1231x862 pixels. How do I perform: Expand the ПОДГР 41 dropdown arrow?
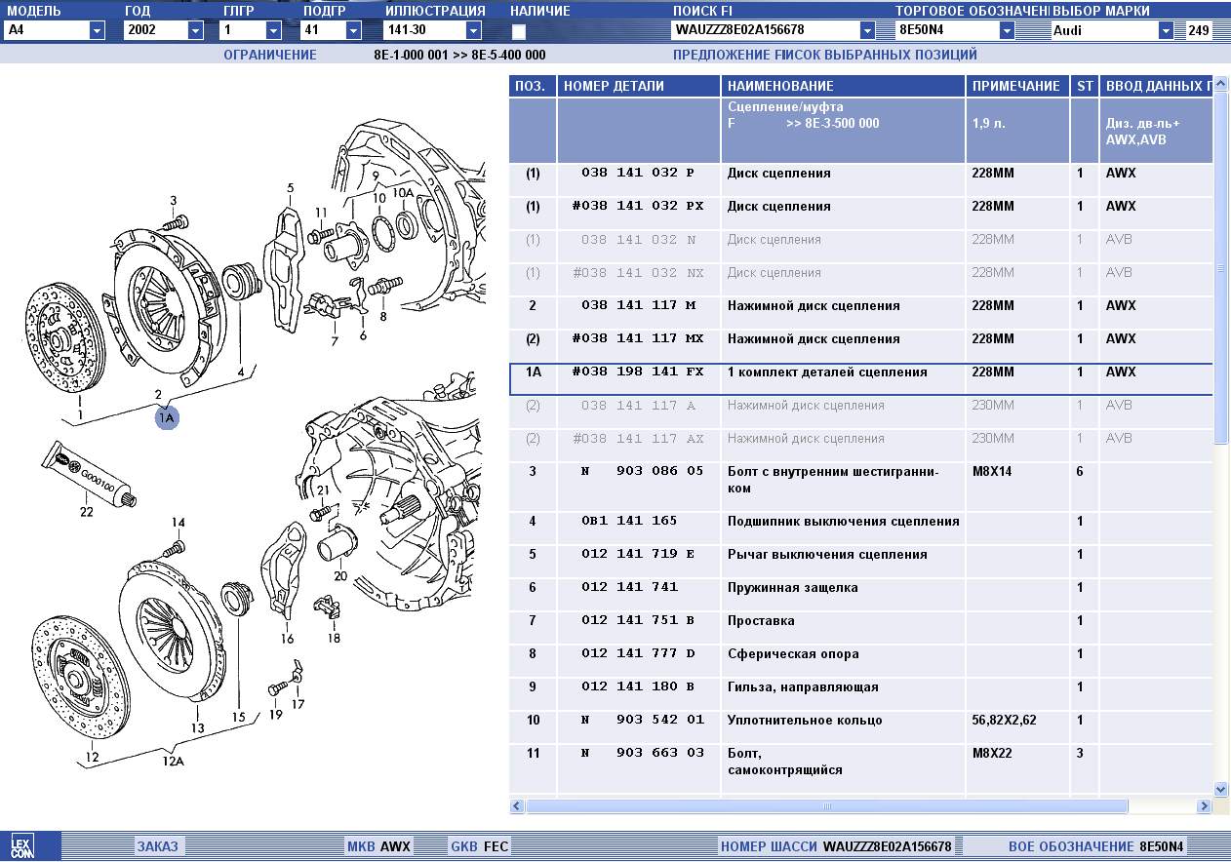tap(353, 30)
